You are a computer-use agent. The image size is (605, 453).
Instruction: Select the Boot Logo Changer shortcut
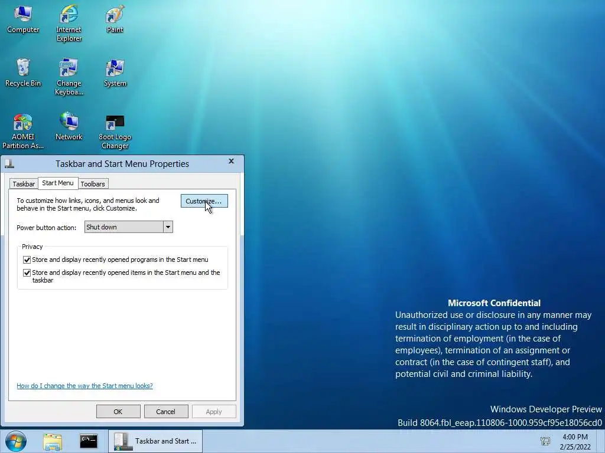pos(115,131)
